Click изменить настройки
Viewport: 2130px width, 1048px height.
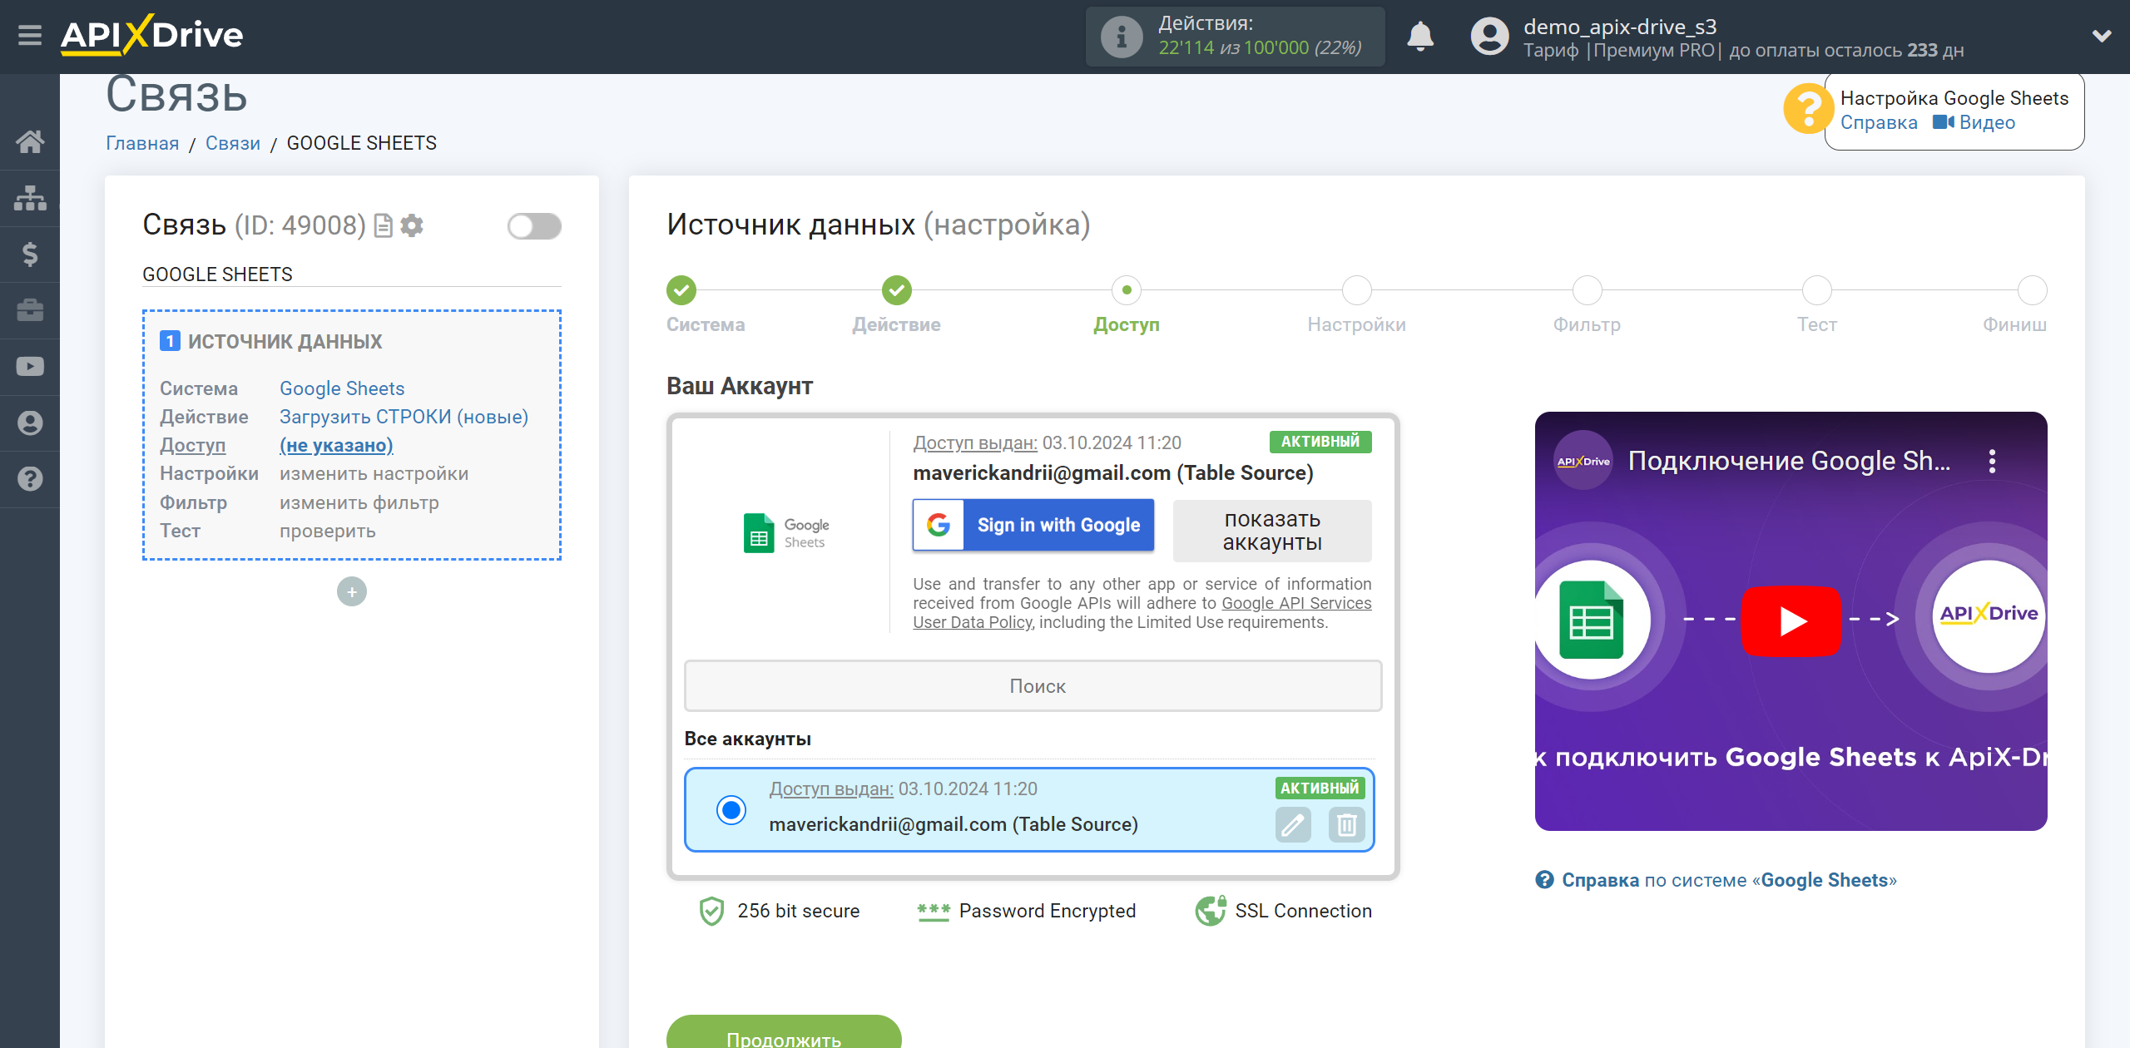[374, 473]
